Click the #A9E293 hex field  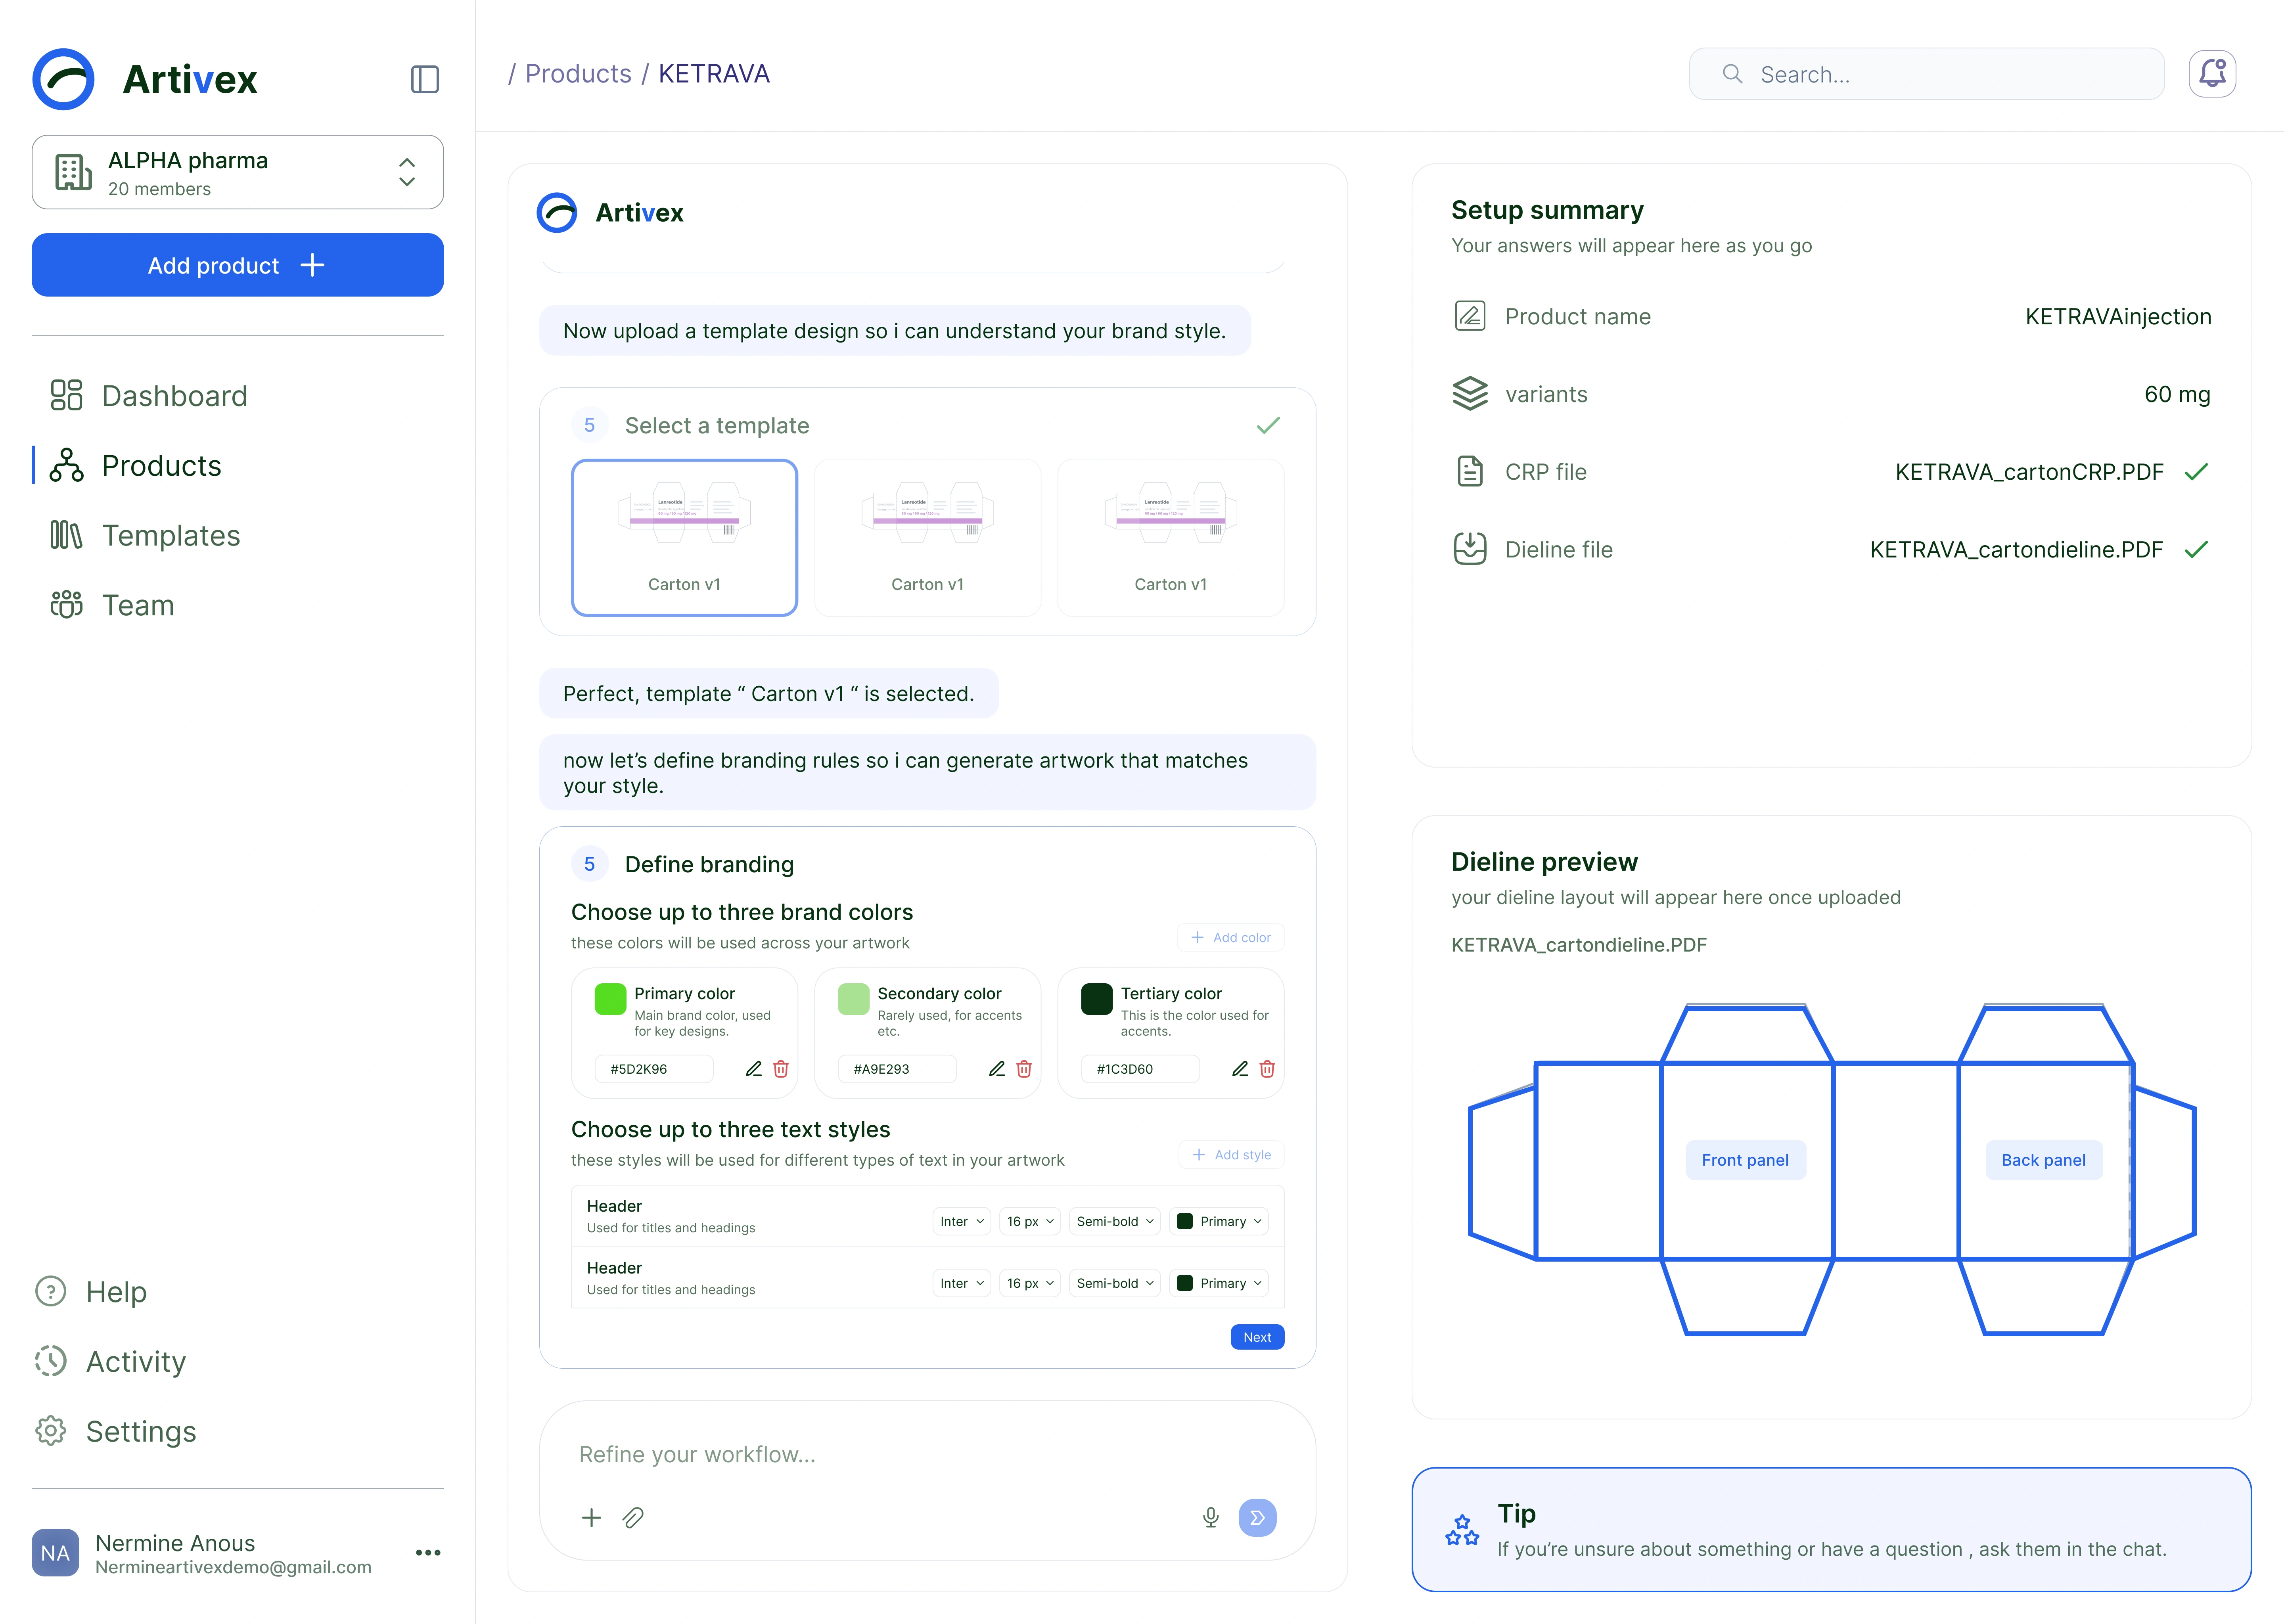pyautogui.click(x=896, y=1069)
